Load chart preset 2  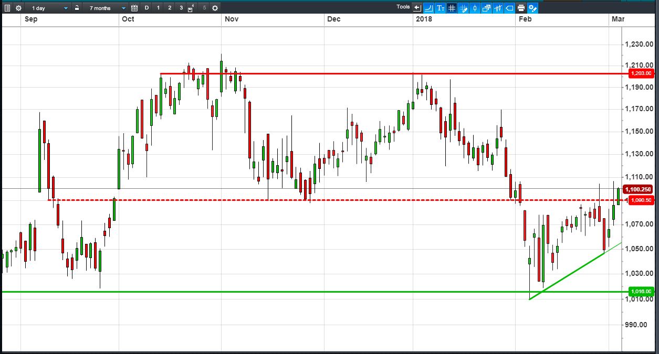tap(170, 8)
